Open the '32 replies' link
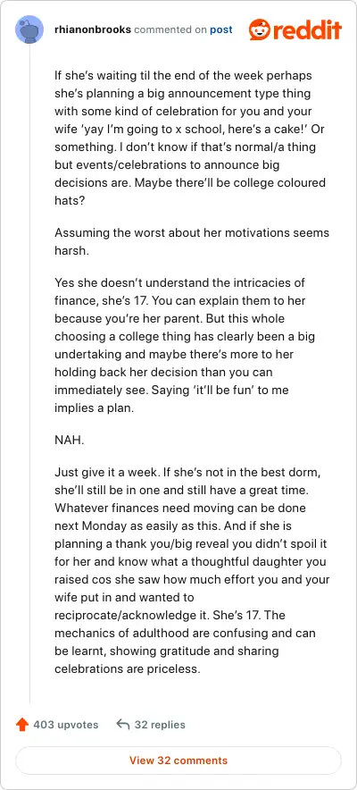Screen dimensions: 357x790 tap(160, 725)
